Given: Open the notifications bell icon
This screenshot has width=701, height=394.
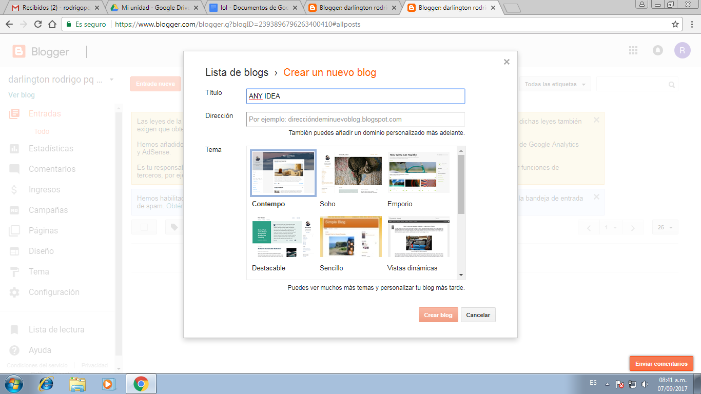Looking at the screenshot, I should (657, 50).
